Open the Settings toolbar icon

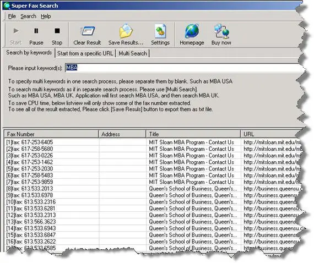coord(160,31)
